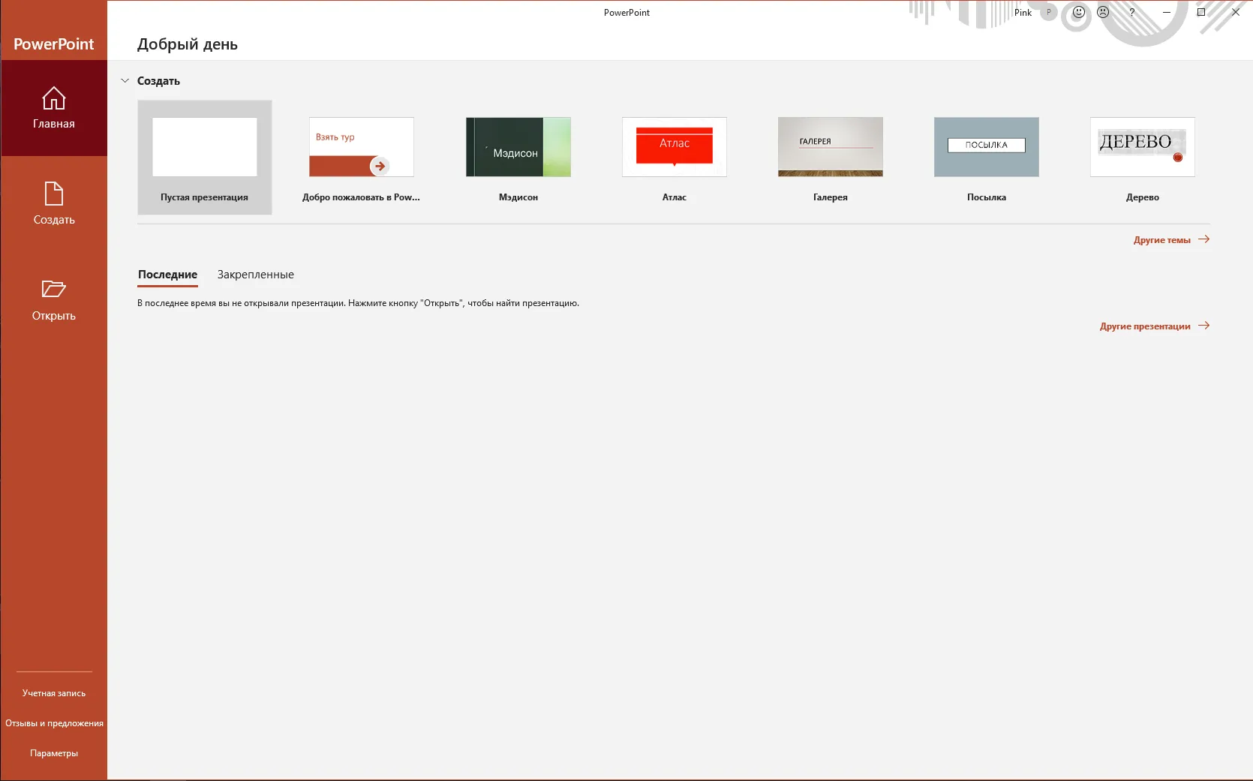The image size is (1253, 781).
Task: Click the 'В последнее время вы не открывали презентации' message
Action: 358,303
